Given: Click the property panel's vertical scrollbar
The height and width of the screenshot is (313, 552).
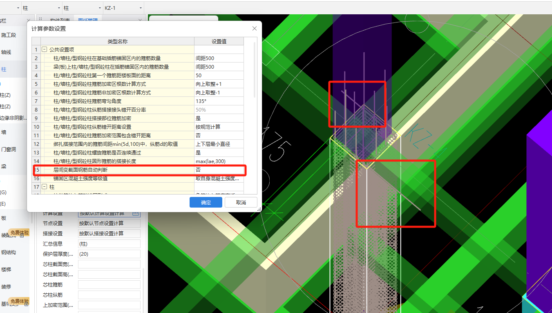Looking at the screenshot, I should coord(143,290).
